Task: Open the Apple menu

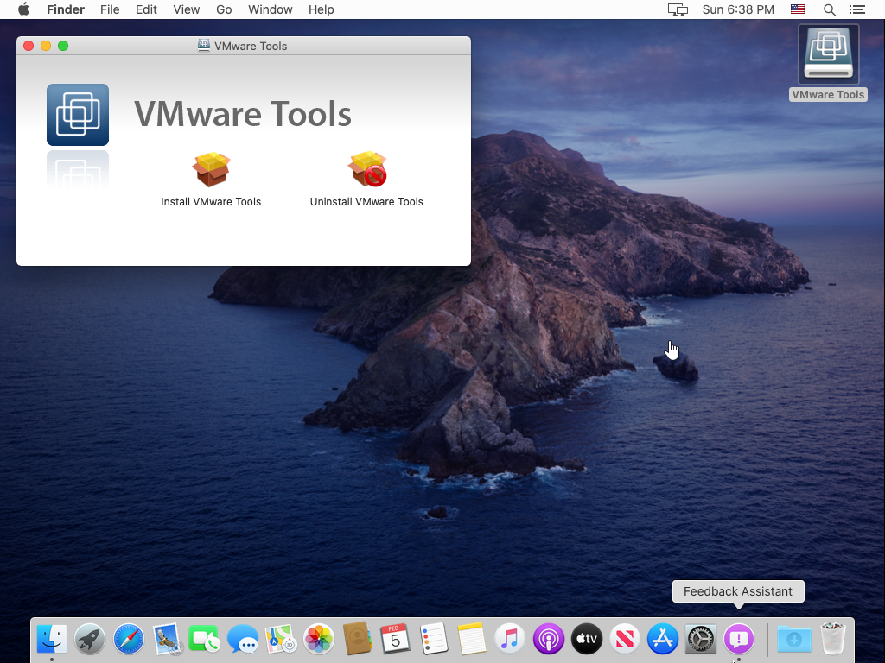Action: [x=23, y=9]
